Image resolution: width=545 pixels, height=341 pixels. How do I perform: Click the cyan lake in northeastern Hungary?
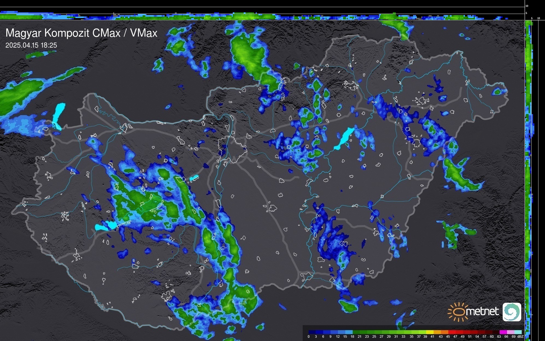[x=344, y=139]
